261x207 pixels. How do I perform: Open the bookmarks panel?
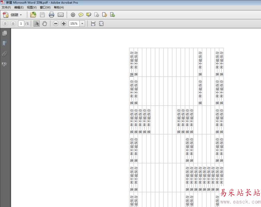pyautogui.click(x=5, y=43)
